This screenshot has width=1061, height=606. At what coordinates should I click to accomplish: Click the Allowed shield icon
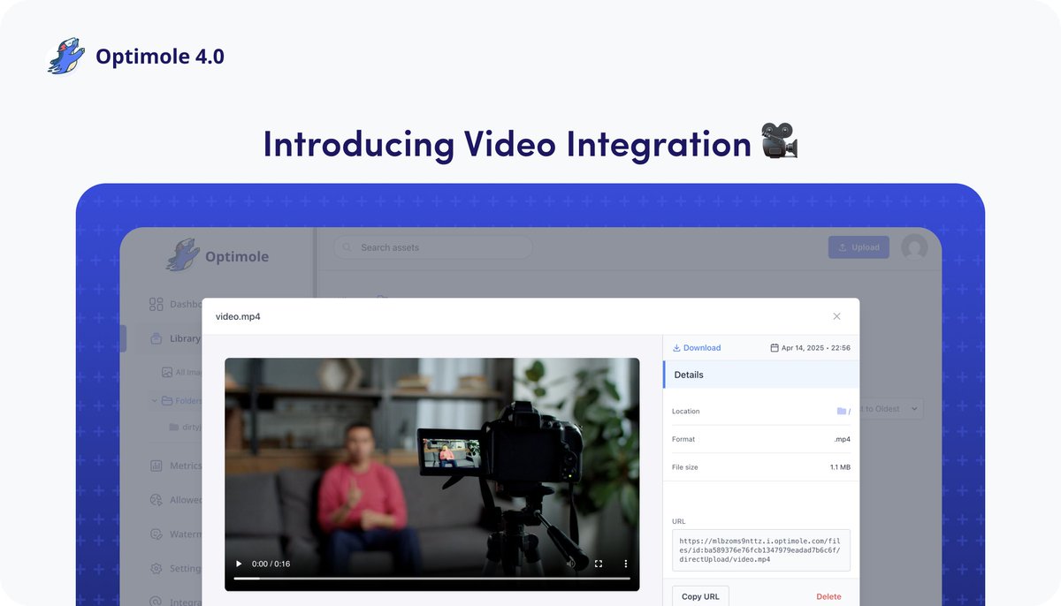point(156,500)
